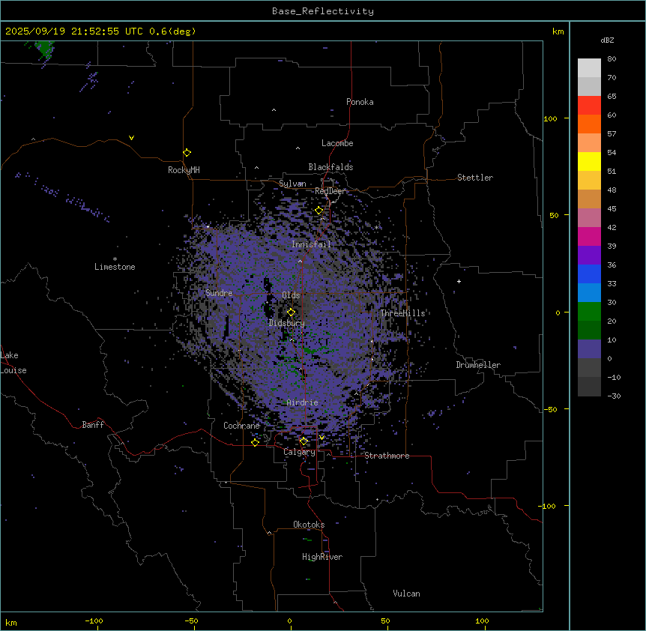Click the red 65-60 dBZ legend swatch
The width and height of the screenshot is (646, 631).
coord(589,106)
